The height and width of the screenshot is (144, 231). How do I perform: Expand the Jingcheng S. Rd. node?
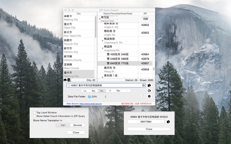tap(103, 41)
